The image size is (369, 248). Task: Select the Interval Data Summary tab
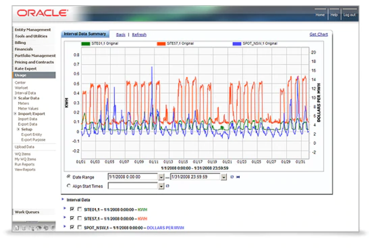[x=85, y=34]
